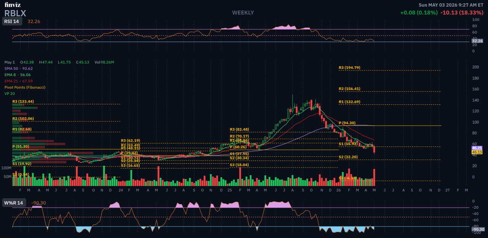Image resolution: width=488 pixels, height=238 pixels.
Task: Open the W%R 14 indicator label
Action: (14, 203)
